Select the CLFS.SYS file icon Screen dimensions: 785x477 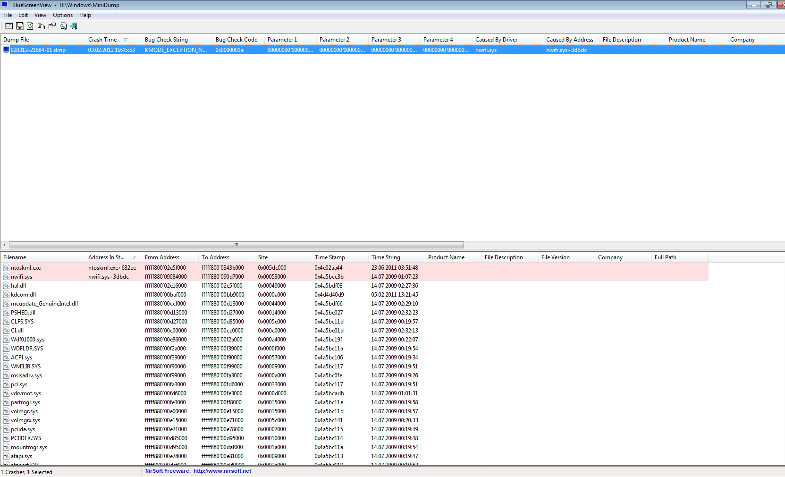pyautogui.click(x=6, y=322)
